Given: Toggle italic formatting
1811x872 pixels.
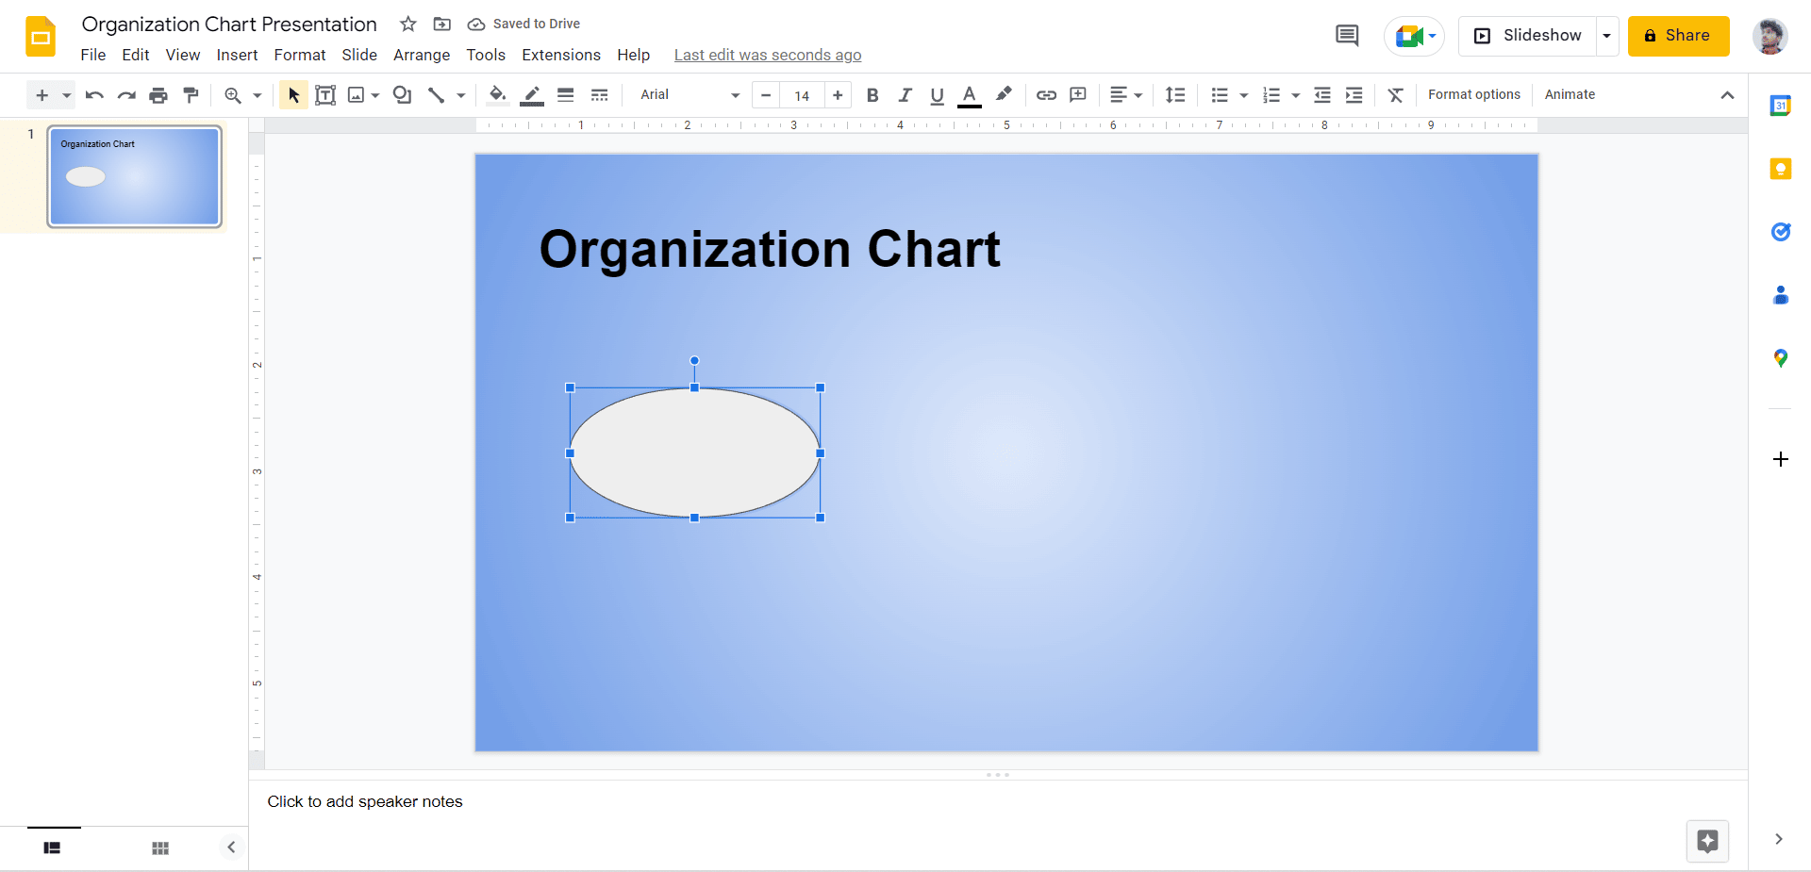Looking at the screenshot, I should 904,94.
